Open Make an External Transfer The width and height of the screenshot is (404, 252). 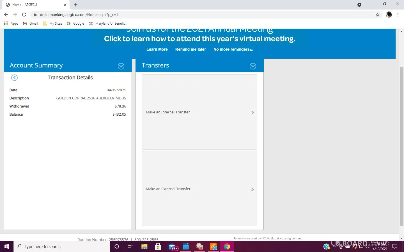(x=199, y=189)
